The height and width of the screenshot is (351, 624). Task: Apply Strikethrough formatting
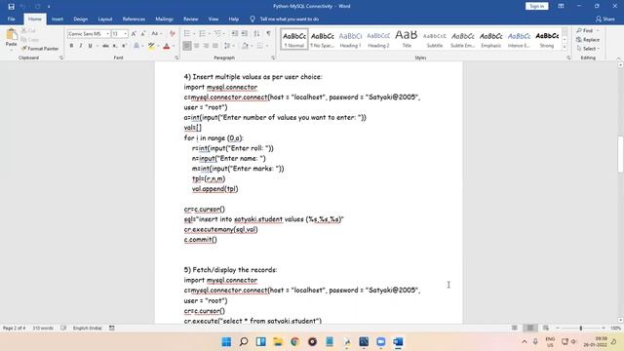tap(105, 46)
